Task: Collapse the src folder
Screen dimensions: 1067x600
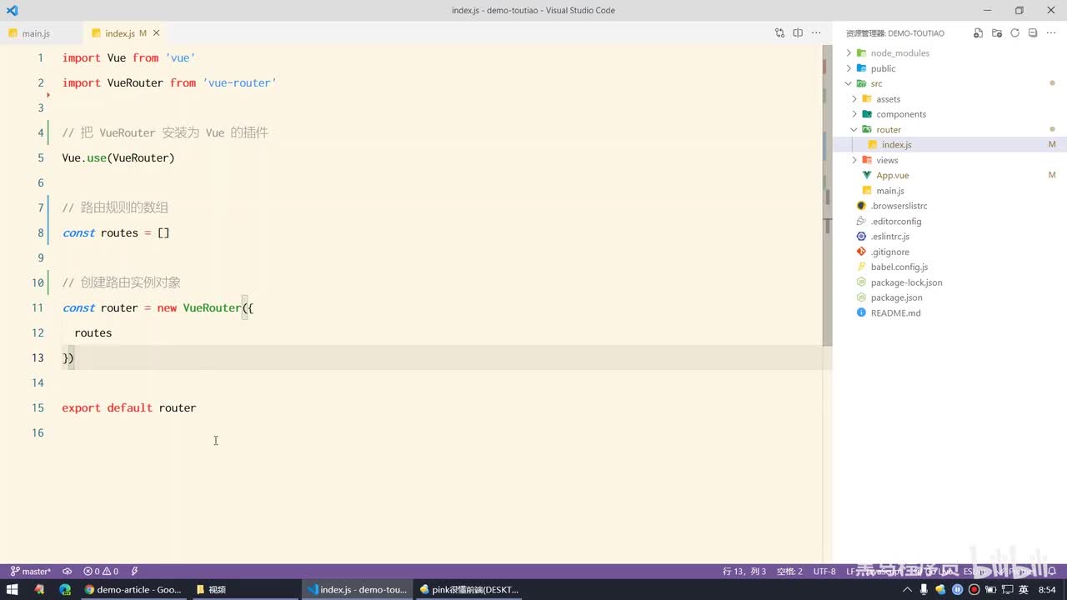Action: (949, 83)
